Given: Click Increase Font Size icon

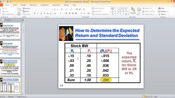Looking at the screenshot, I should (55, 10).
